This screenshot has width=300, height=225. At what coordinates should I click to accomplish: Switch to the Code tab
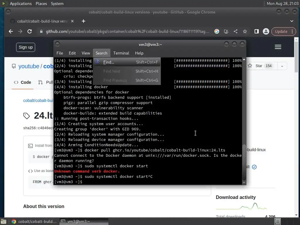22,82
